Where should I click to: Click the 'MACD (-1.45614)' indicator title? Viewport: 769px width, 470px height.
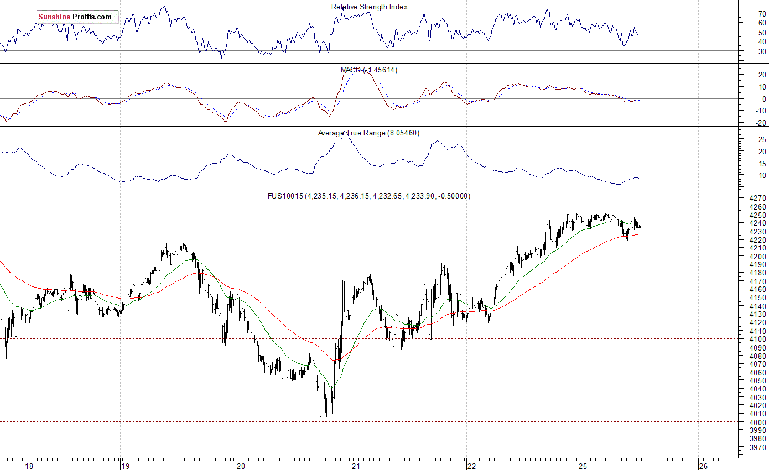[368, 70]
